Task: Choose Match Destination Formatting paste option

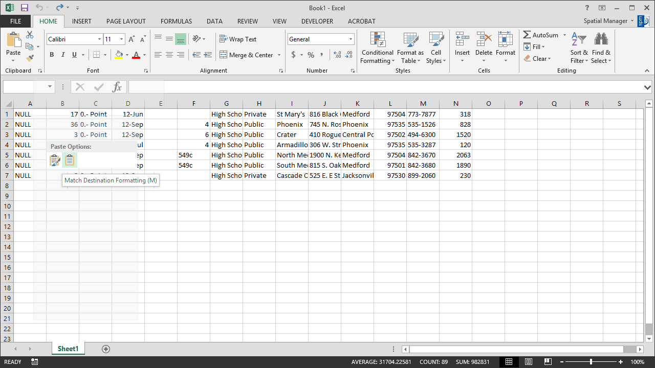Action: [x=70, y=160]
